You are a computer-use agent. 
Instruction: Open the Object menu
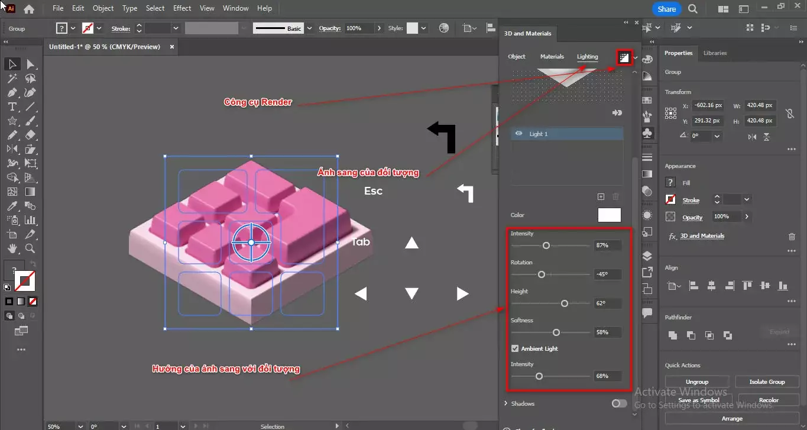click(103, 8)
